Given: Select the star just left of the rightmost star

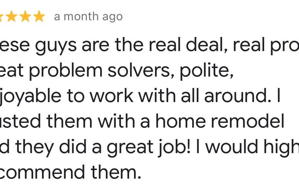Looking at the screenshot, I should tap(25, 16).
